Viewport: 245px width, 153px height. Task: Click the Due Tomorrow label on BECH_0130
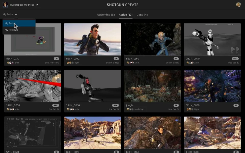[x=52, y=63]
